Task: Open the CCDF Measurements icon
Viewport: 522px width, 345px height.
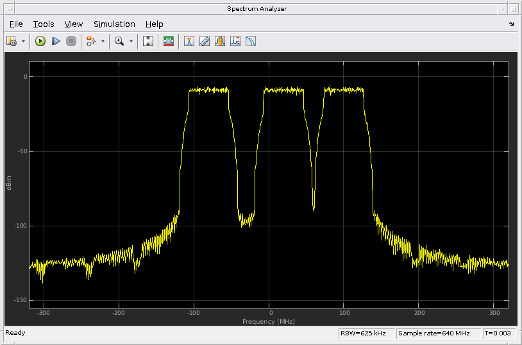Action: pos(251,41)
